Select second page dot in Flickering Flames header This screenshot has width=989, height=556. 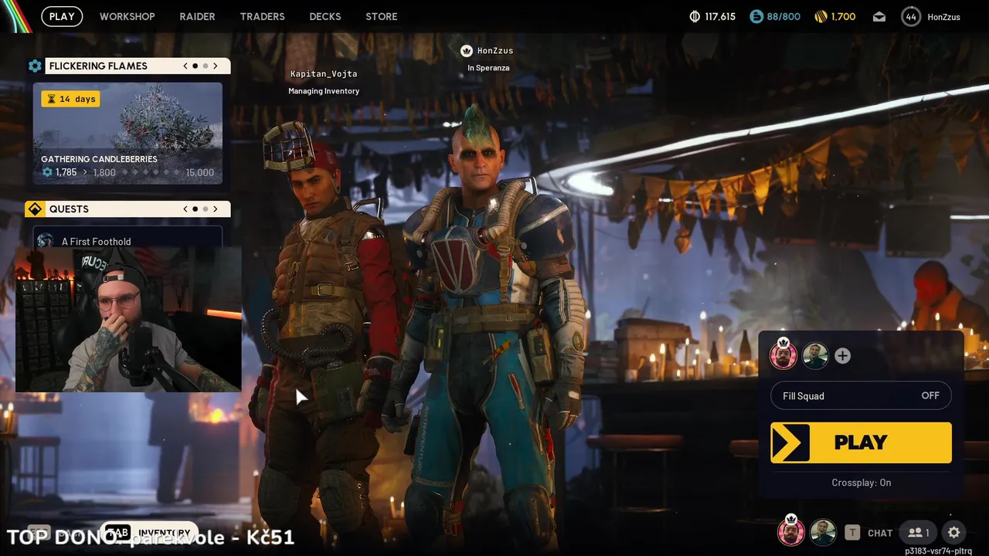pos(206,66)
